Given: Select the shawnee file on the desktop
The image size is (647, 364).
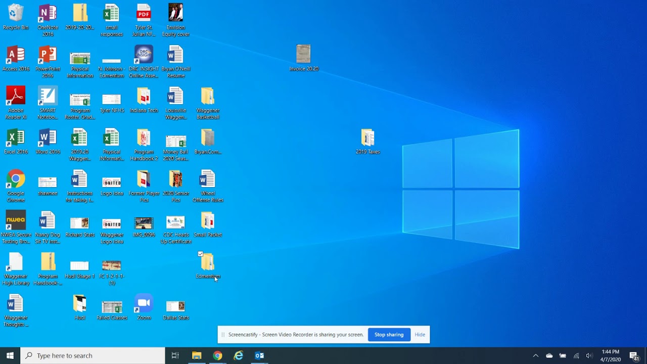Looking at the screenshot, I should [48, 186].
